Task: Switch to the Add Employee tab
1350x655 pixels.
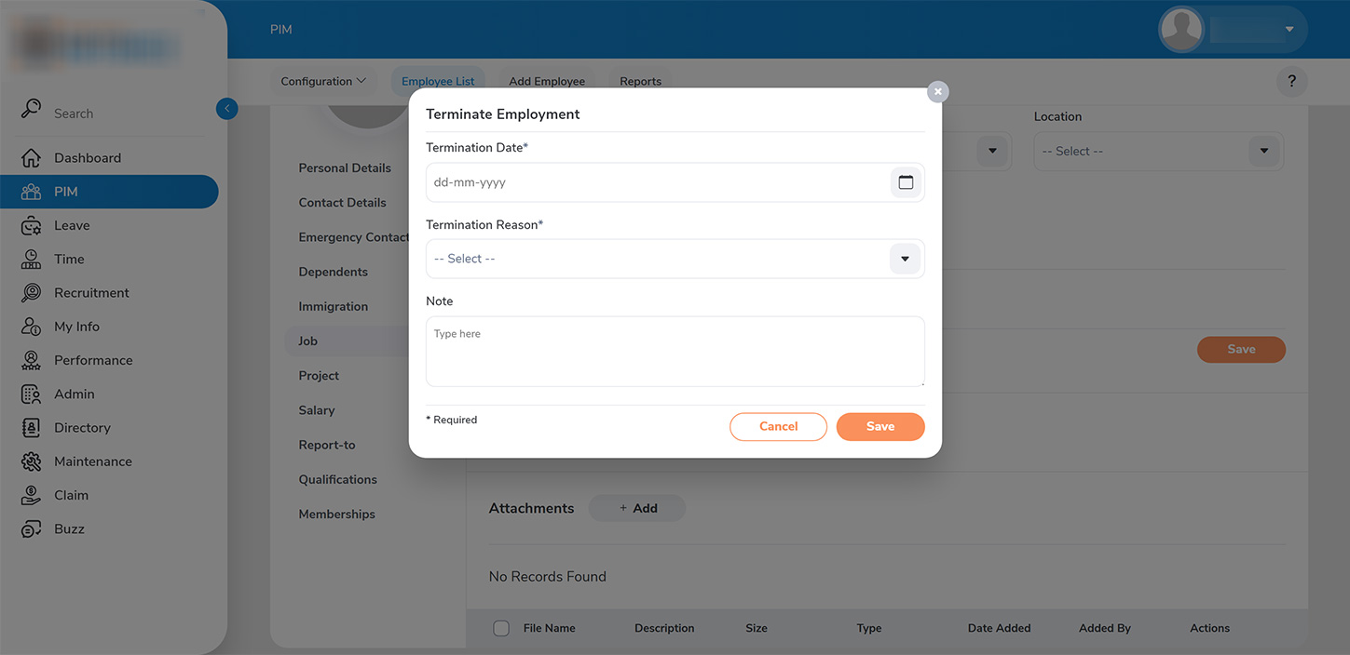Action: pos(547,81)
